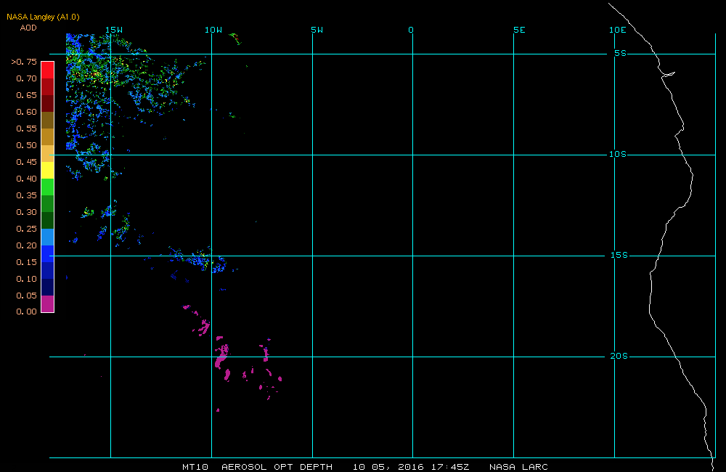This screenshot has width=726, height=472.
Task: Click the '10S' latitude label
Action: (x=618, y=154)
